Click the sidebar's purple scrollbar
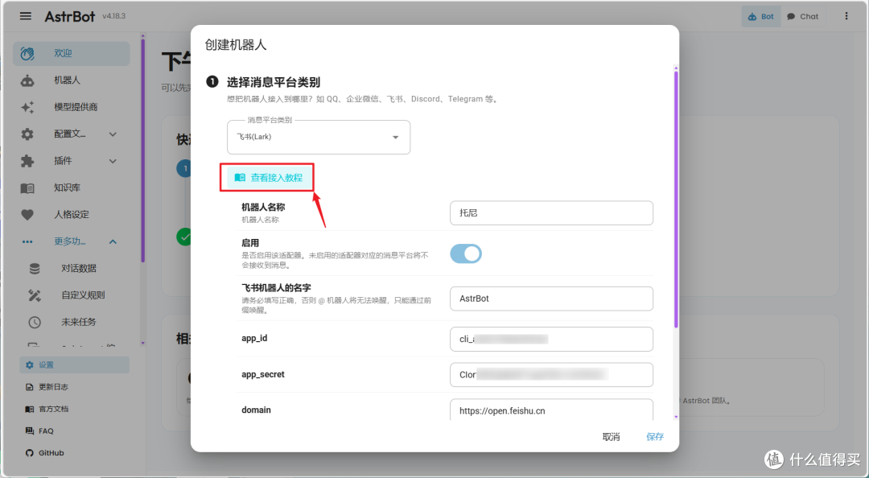 pos(142,150)
